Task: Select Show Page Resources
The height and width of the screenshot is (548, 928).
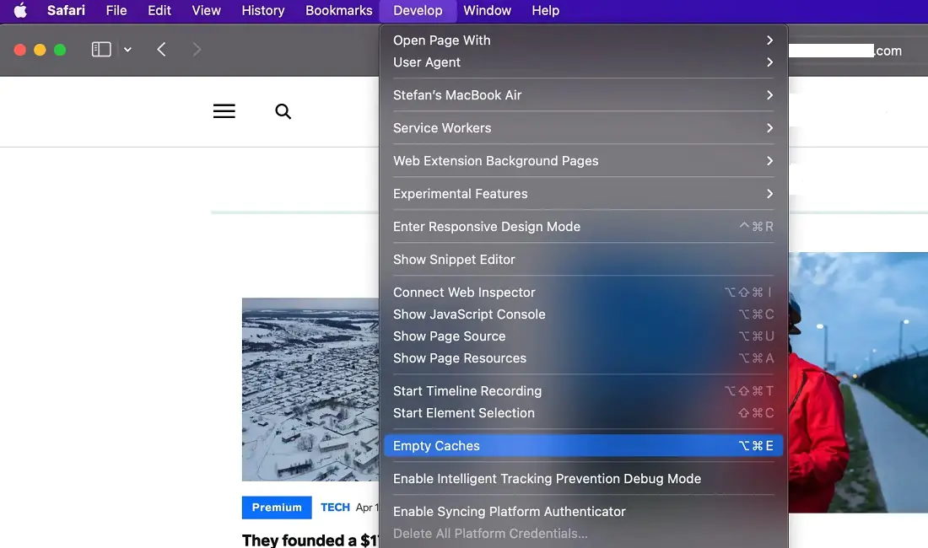Action: pyautogui.click(x=583, y=358)
